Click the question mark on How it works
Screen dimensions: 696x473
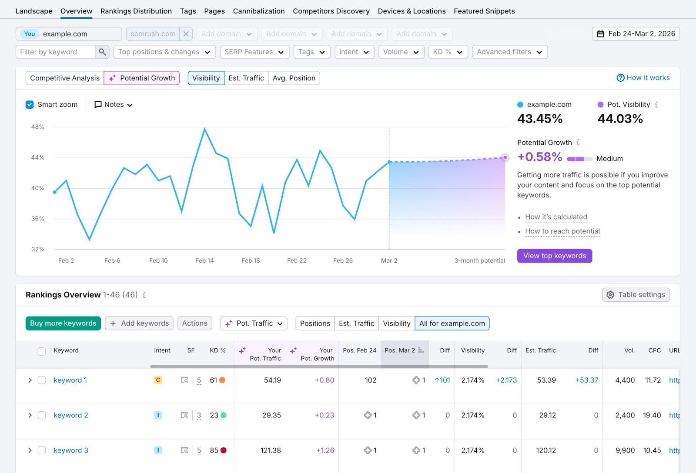pos(620,77)
